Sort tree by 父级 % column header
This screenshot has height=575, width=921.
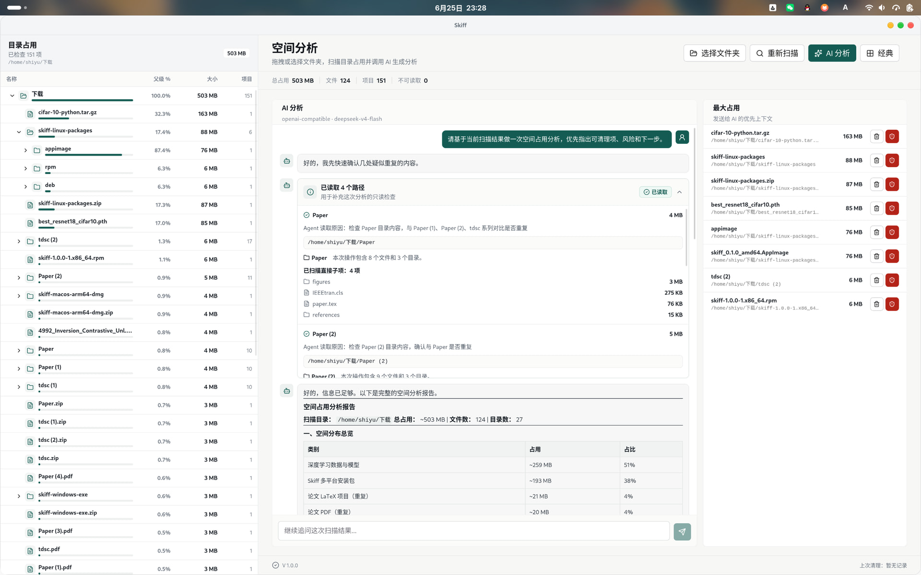[162, 79]
